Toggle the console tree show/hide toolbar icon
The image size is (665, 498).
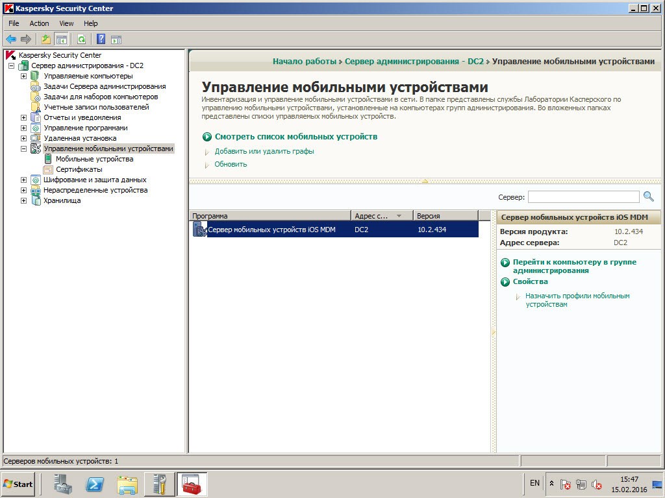(x=62, y=40)
